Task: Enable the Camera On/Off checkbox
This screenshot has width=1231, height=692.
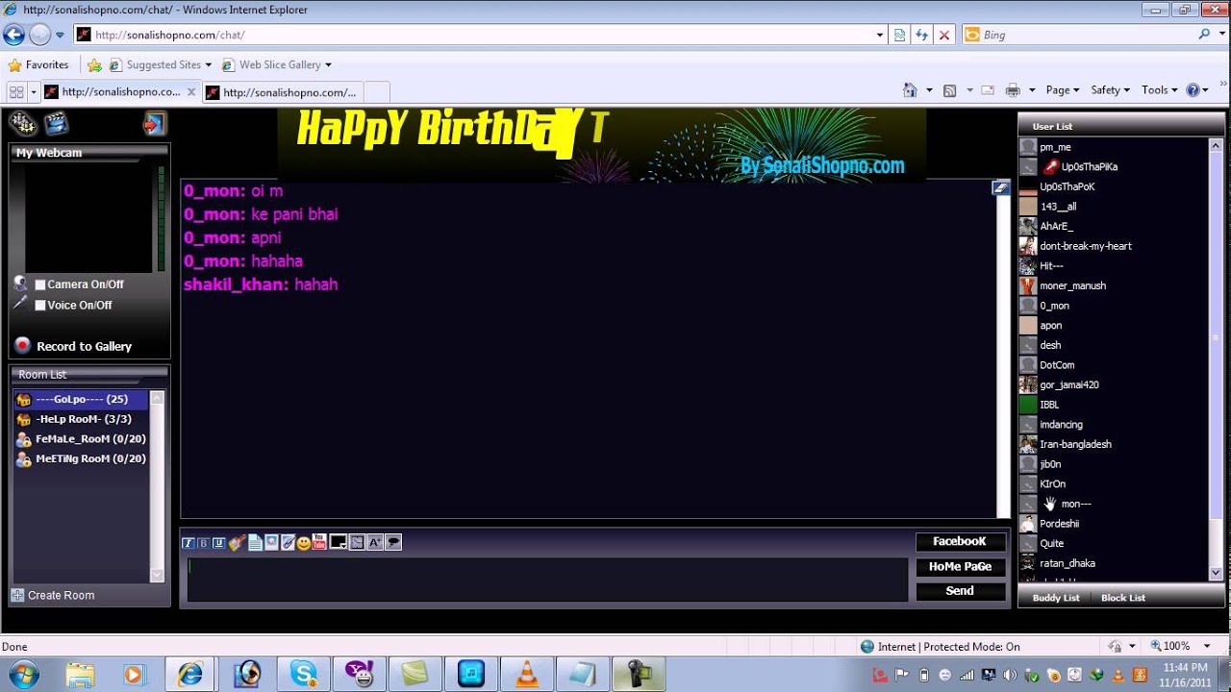Action: tap(40, 284)
